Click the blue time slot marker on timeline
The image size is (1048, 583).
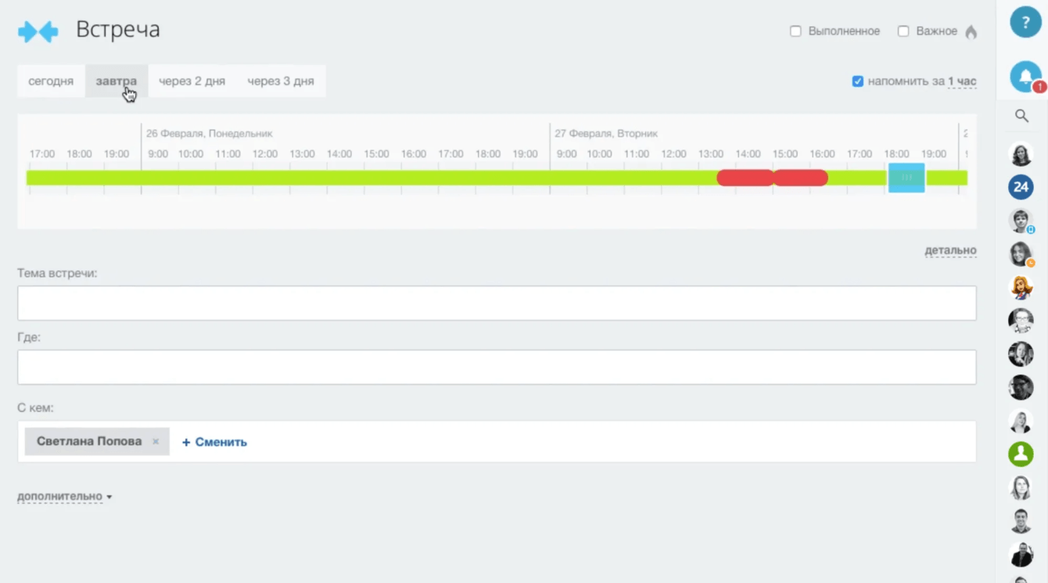click(906, 178)
